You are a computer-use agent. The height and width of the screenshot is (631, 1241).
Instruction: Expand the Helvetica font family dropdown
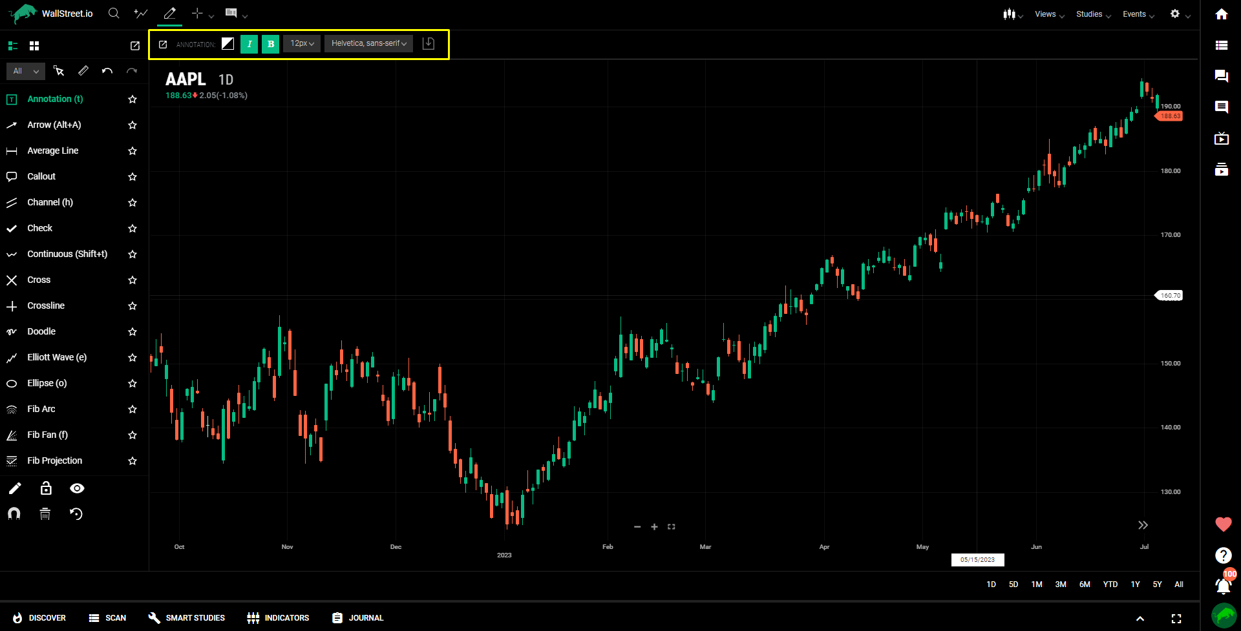click(x=368, y=44)
